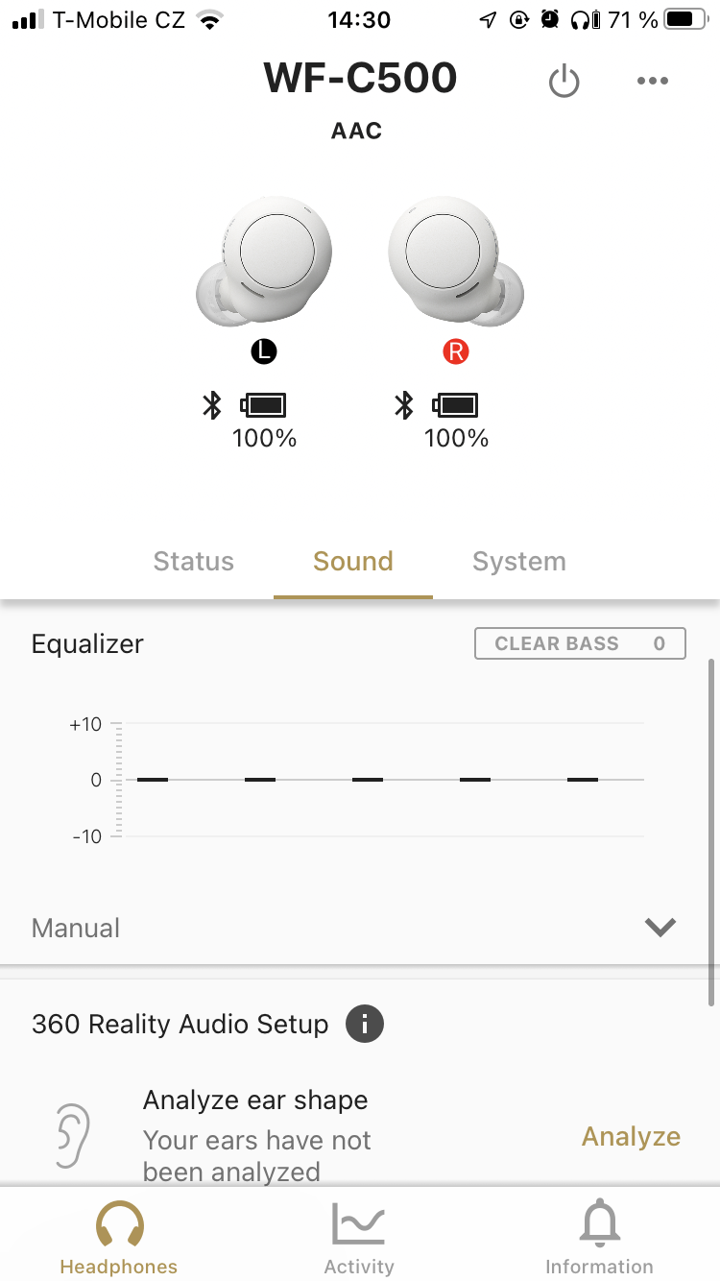Tap the CLEAR BASS button
The image size is (720, 1281).
580,643
